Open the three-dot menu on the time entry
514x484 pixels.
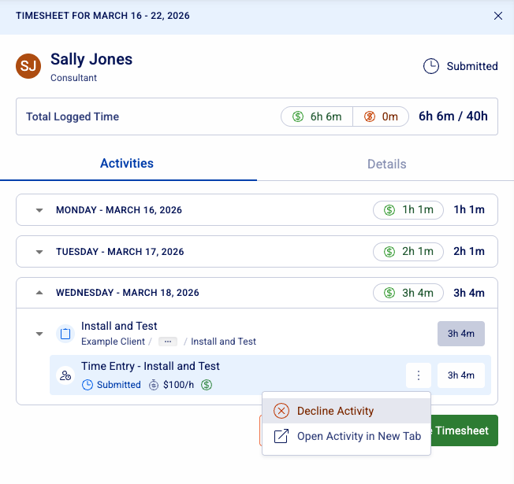pyautogui.click(x=419, y=375)
